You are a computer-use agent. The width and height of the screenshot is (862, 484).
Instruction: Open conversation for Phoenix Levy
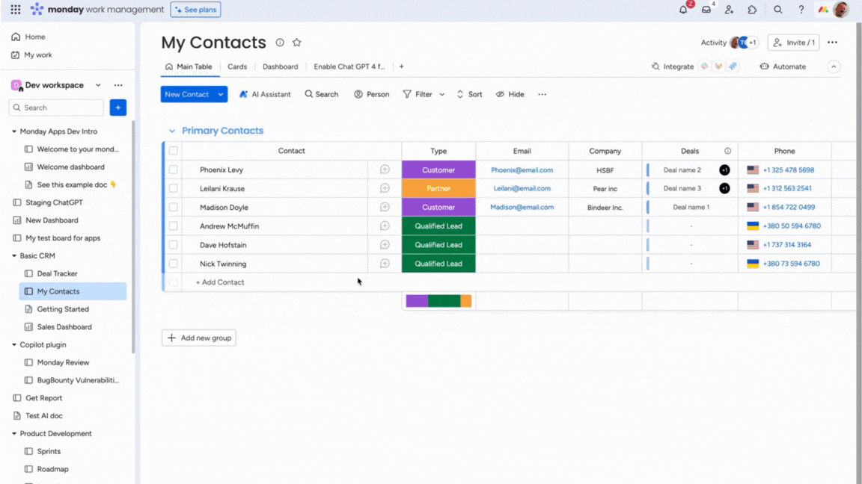(x=385, y=170)
